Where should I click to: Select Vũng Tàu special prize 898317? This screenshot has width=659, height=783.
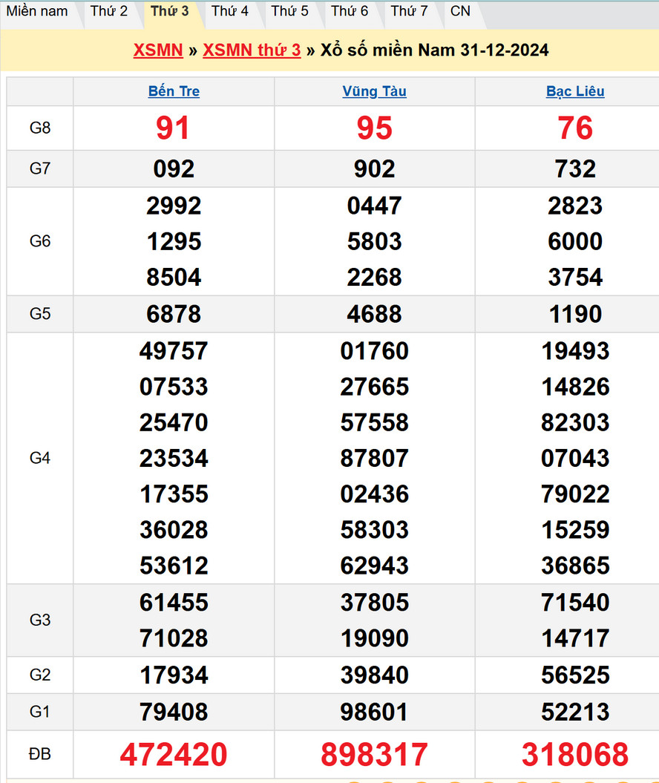pos(374,755)
